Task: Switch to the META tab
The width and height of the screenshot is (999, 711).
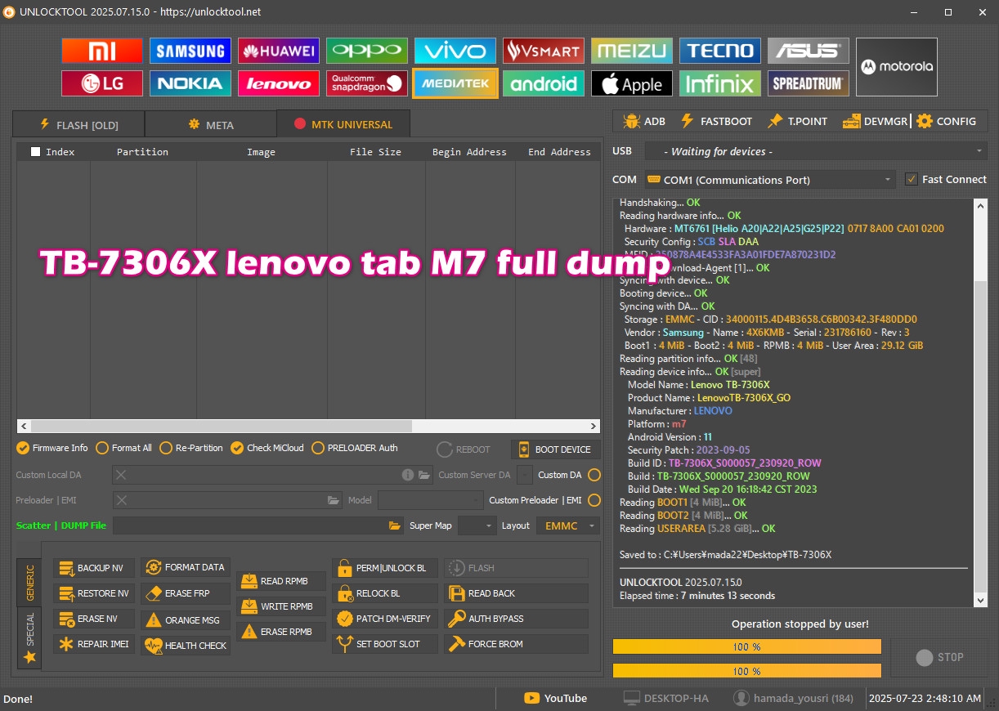Action: pos(211,125)
